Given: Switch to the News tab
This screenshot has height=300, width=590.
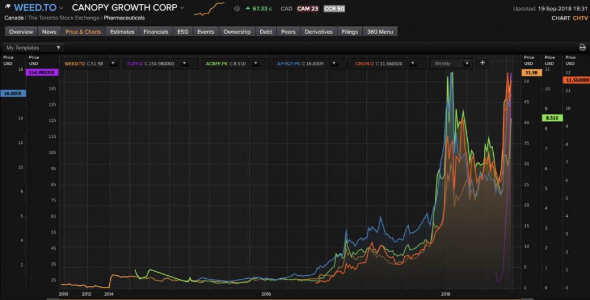Looking at the screenshot, I should 50,32.
